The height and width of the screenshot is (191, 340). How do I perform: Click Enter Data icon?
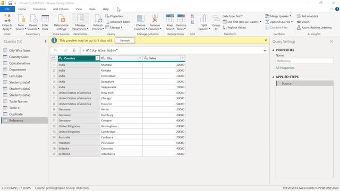tap(45, 19)
